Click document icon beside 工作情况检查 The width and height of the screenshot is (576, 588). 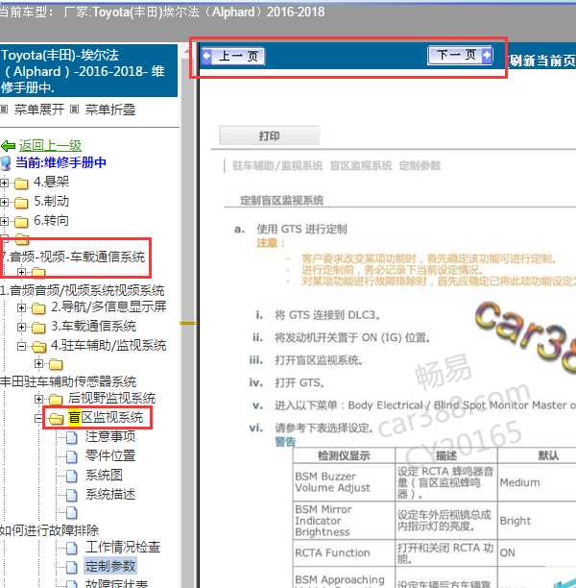[72, 548]
